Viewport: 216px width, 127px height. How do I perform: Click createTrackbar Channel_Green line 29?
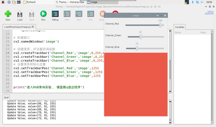59,57
